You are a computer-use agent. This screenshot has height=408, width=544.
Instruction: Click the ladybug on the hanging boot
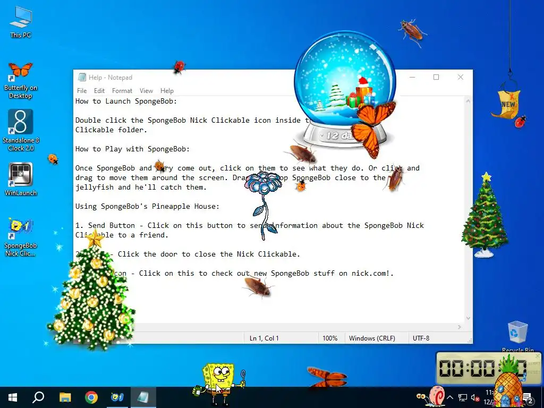click(520, 122)
